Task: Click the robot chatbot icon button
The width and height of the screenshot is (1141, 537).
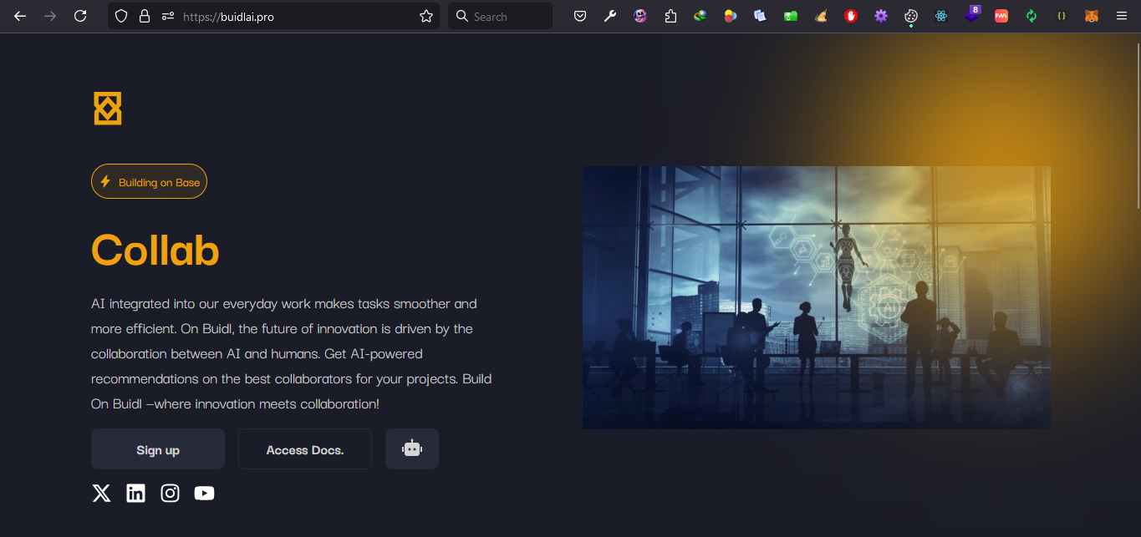Action: tap(411, 449)
